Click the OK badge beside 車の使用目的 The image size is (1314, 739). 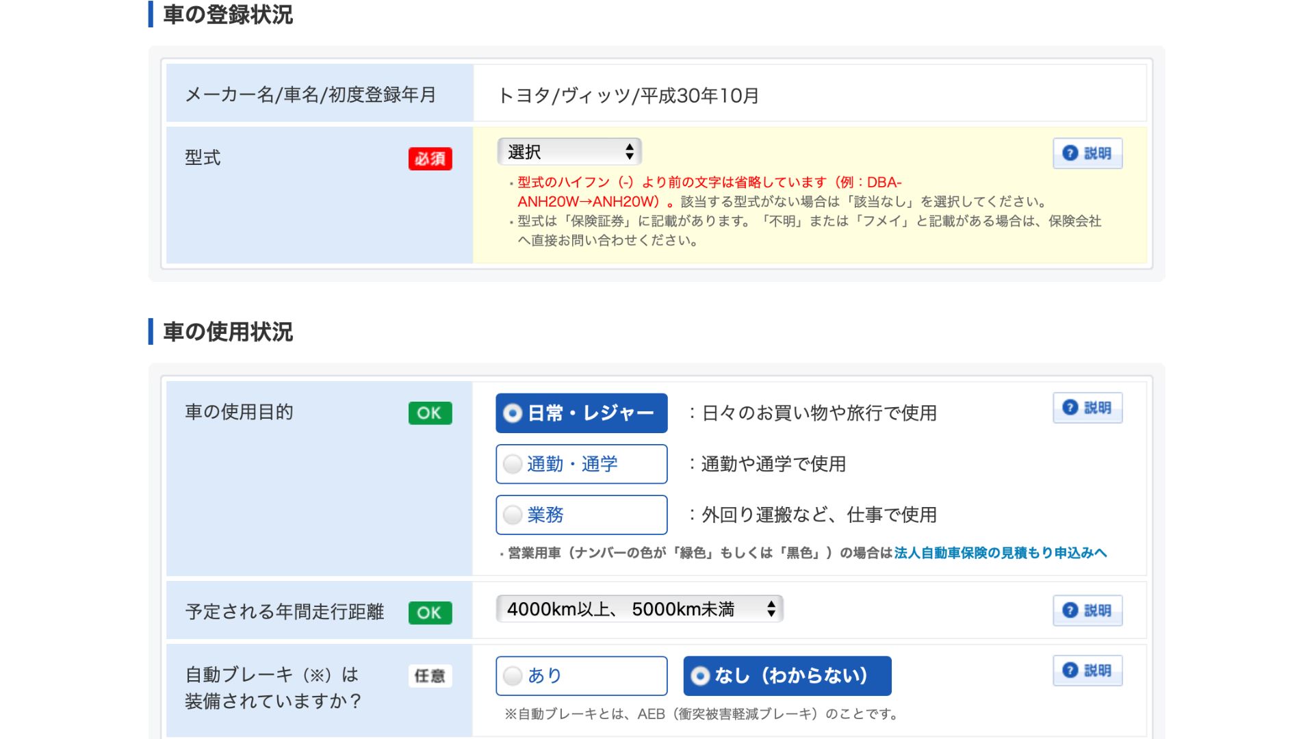[x=430, y=413]
